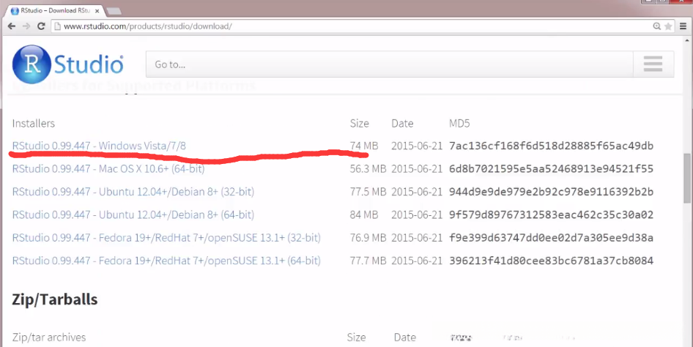Select the RStudio – Download tab
This screenshot has height=347, width=693.
(x=55, y=10)
